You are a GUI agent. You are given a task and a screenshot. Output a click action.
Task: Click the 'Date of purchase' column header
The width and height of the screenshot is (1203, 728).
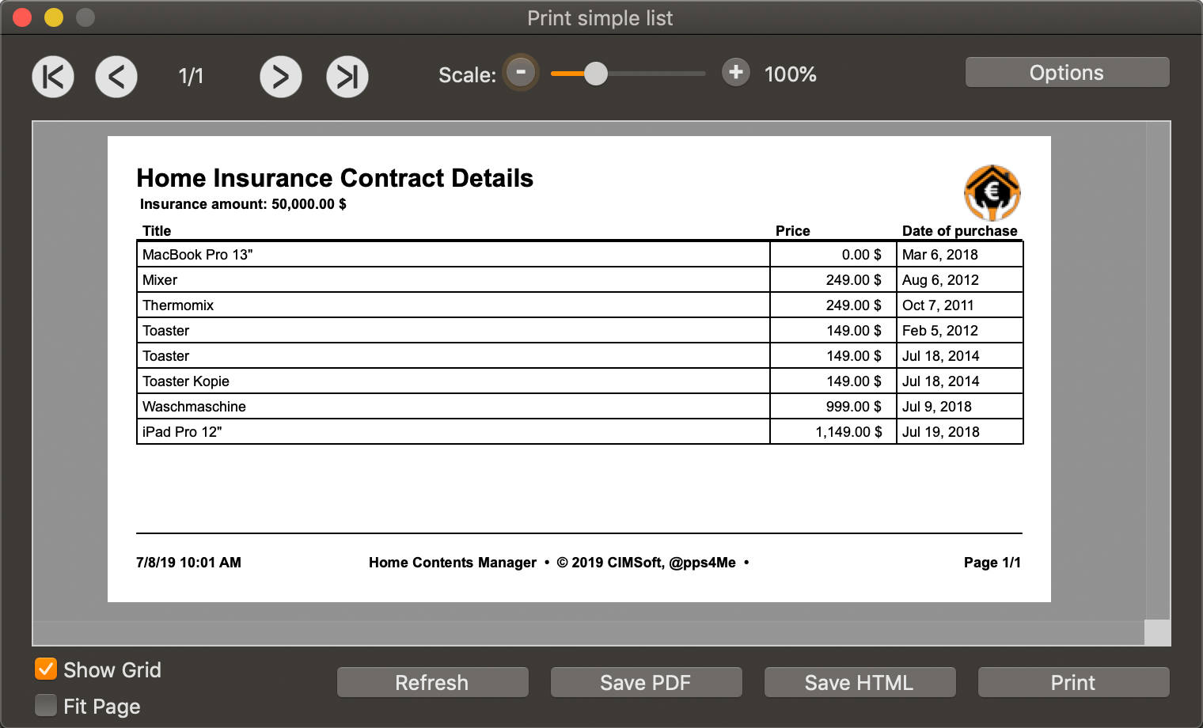click(960, 231)
